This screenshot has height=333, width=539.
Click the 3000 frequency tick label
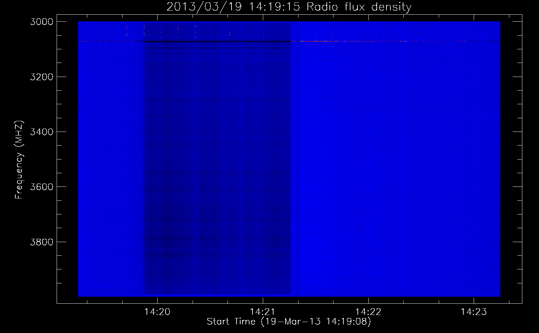(42, 22)
